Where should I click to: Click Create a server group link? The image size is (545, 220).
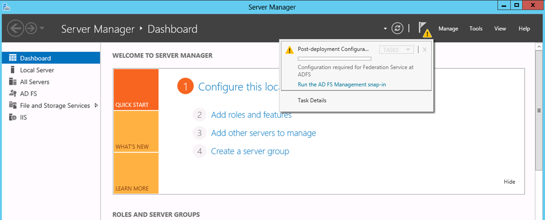250,152
